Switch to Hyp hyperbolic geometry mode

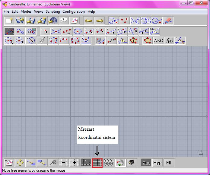(x=157, y=163)
